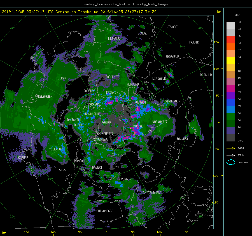The height and width of the screenshot is (236, 252).
Task: Click the SHORAPUR city label
Action: click(172, 57)
